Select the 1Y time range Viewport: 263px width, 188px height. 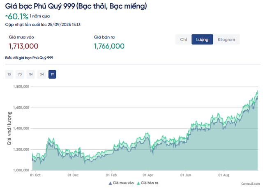click(x=52, y=74)
